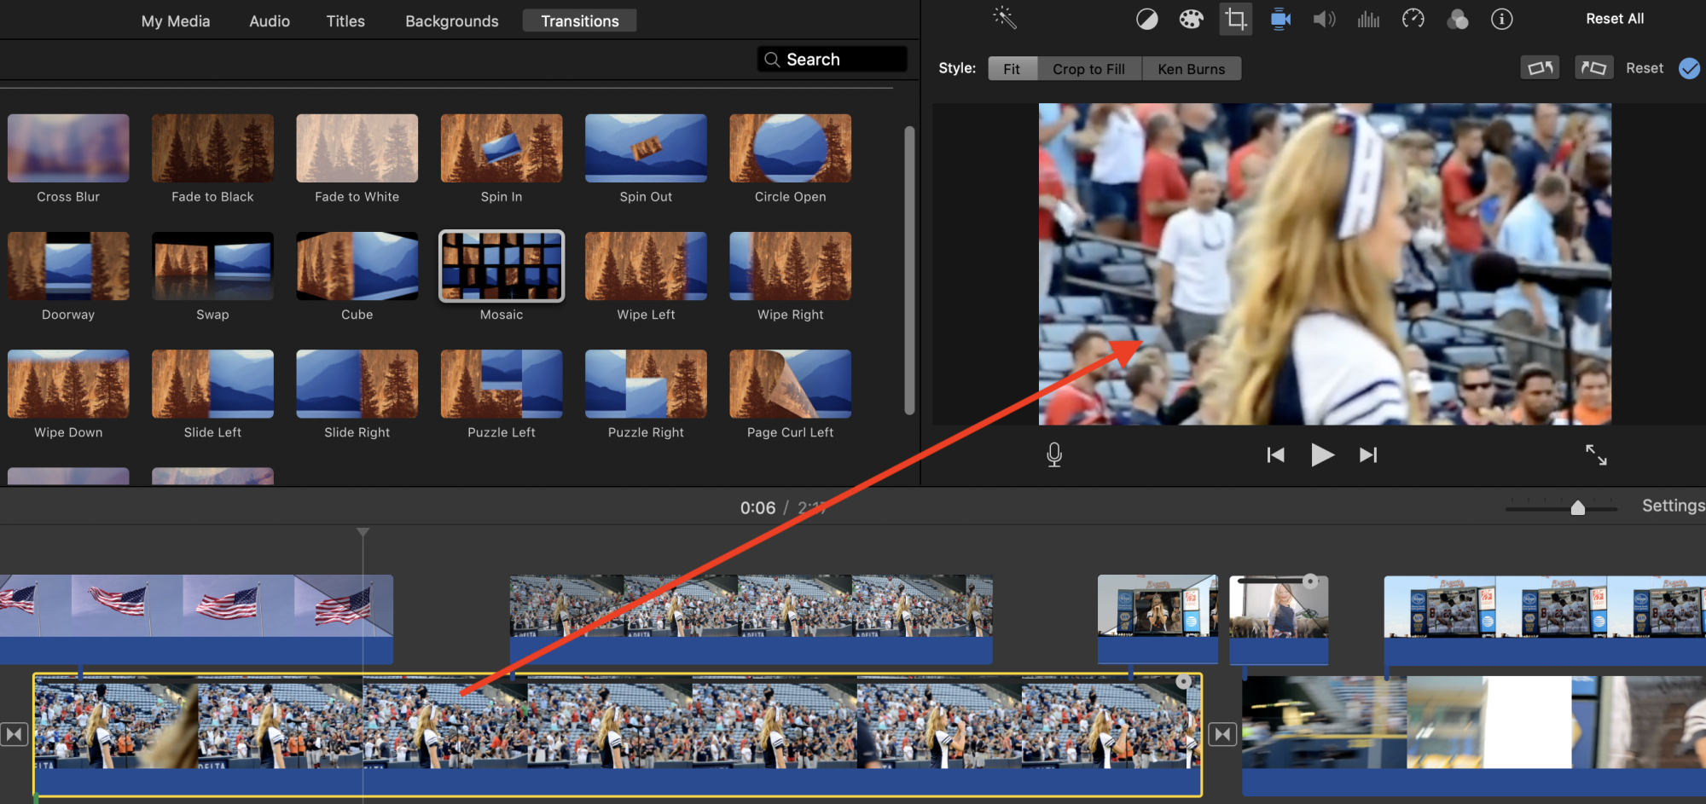The image size is (1706, 804).
Task: Click the transition icon before the selected clip
Action: [x=15, y=734]
